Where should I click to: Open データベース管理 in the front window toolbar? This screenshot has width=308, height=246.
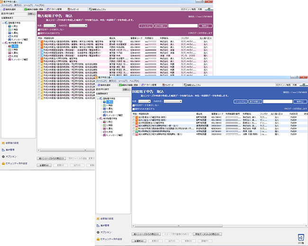click(149, 85)
